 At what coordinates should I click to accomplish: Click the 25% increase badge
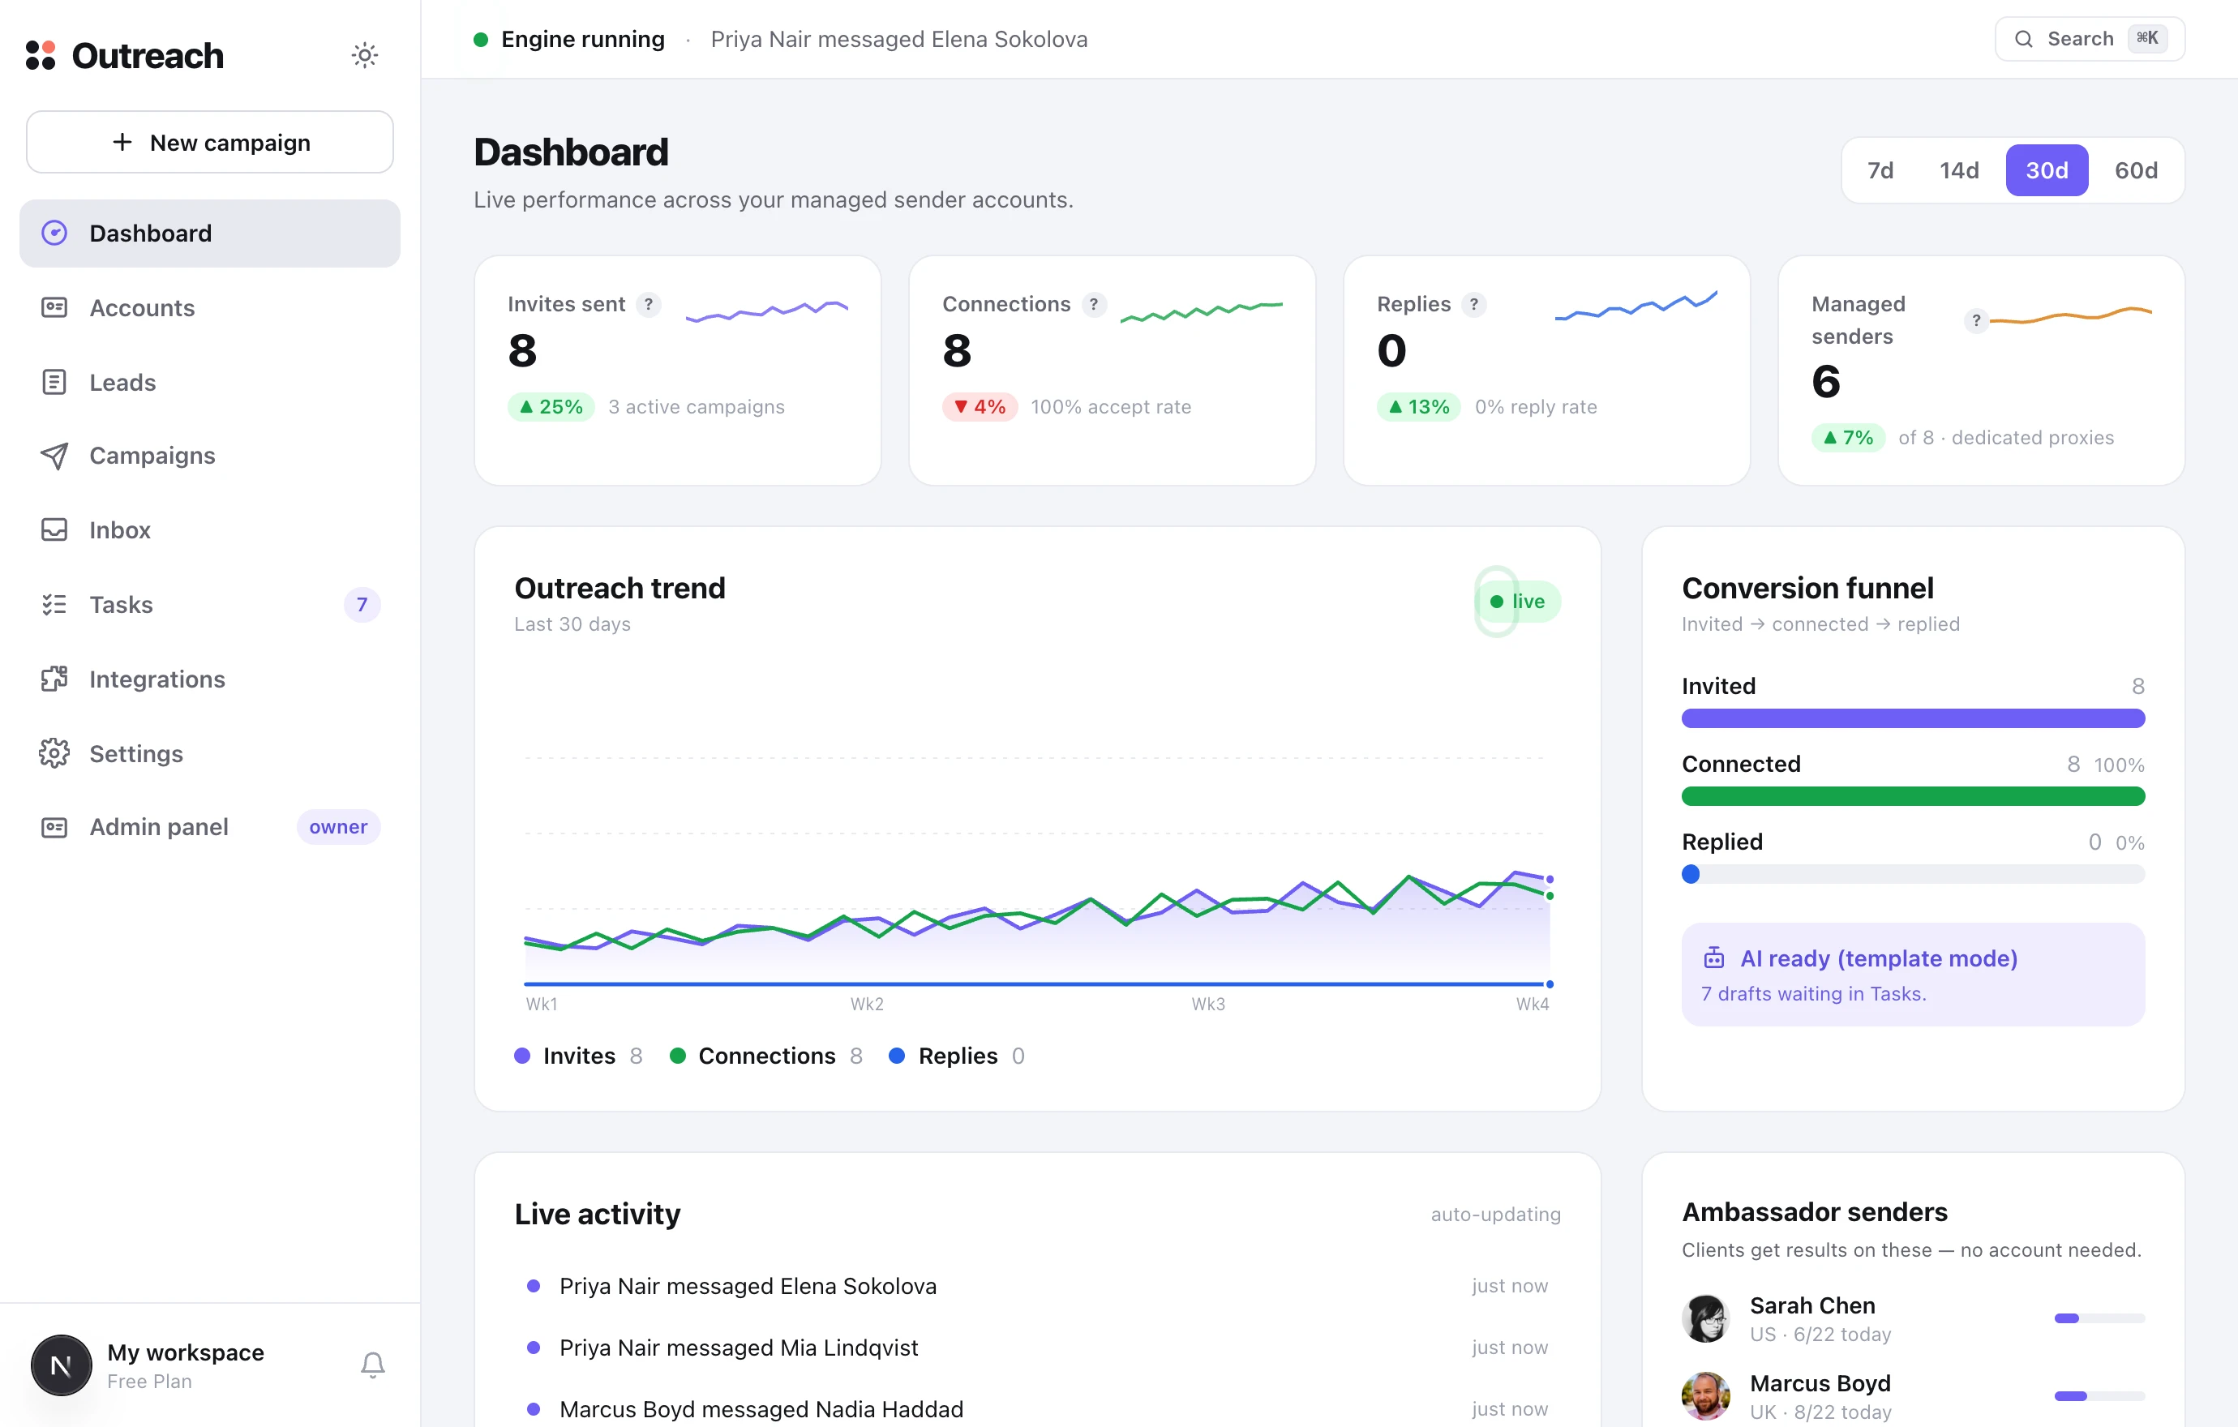[x=551, y=407]
